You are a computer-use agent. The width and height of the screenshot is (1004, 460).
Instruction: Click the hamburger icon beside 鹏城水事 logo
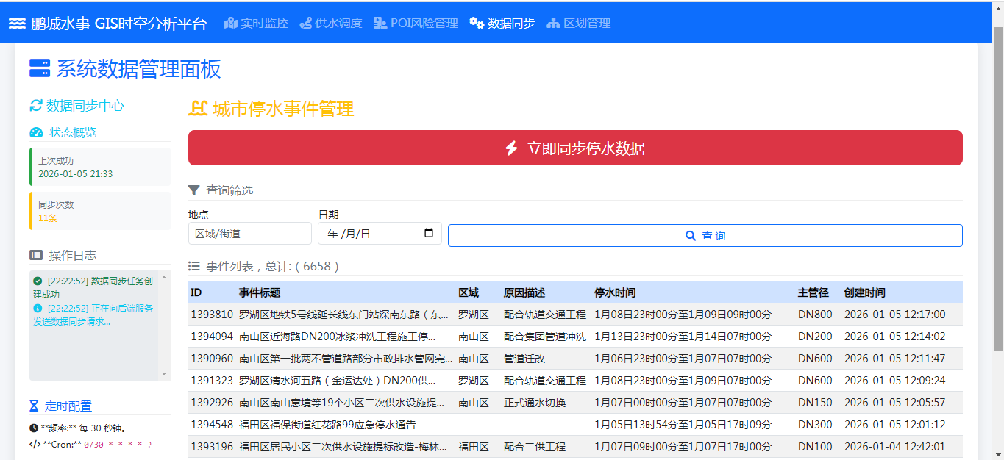(15, 22)
